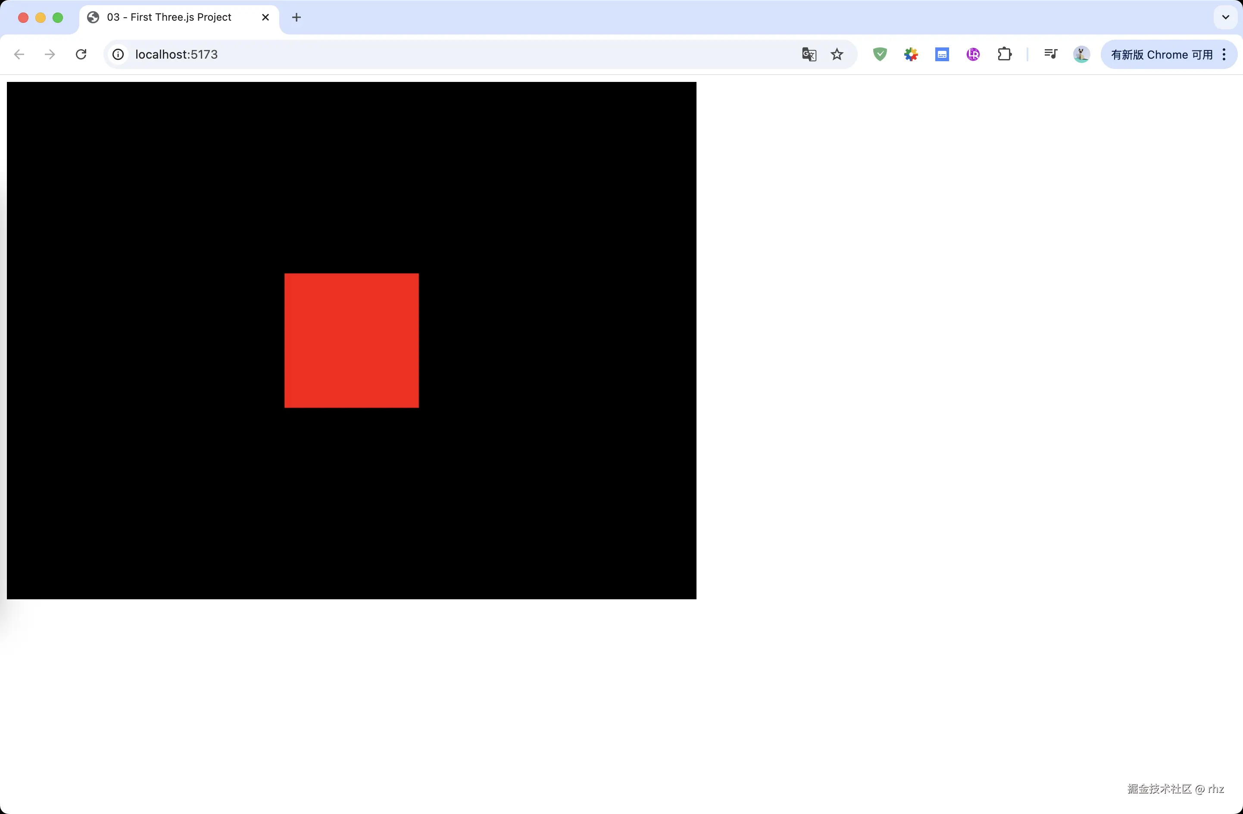Open the Google Translate extension icon

808,54
